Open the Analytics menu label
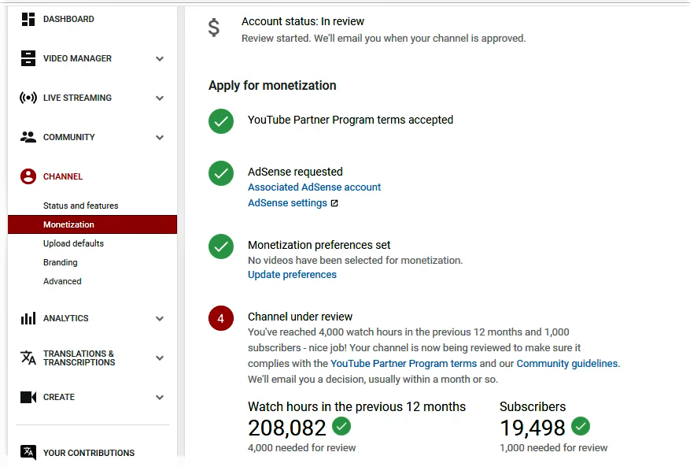The width and height of the screenshot is (690, 467). [66, 318]
